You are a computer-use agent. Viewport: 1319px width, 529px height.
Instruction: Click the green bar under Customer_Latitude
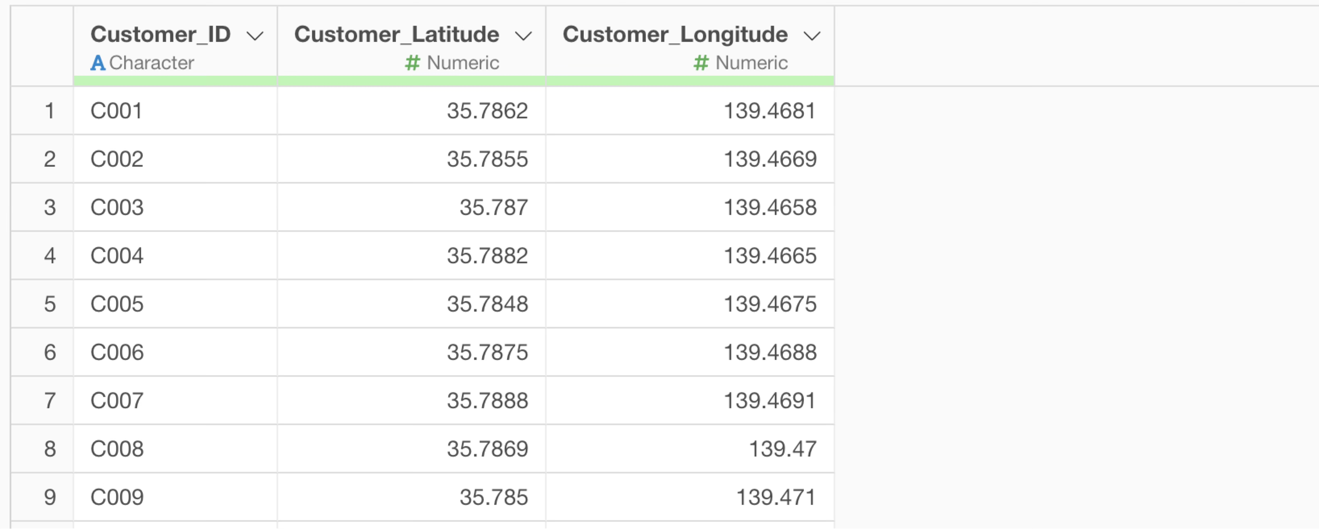[412, 81]
